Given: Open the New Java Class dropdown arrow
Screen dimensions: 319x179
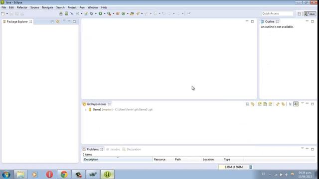Looking at the screenshot, I should pyautogui.click(x=128, y=13).
